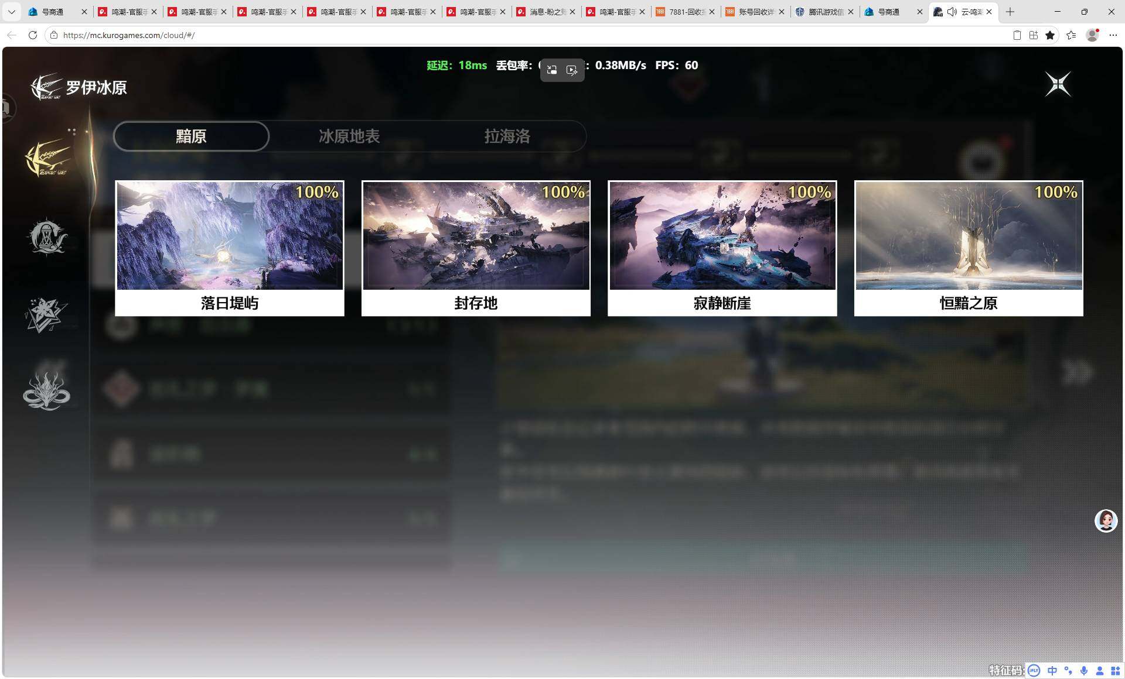Click the cloud game screen-switch overlay icon

(x=551, y=70)
